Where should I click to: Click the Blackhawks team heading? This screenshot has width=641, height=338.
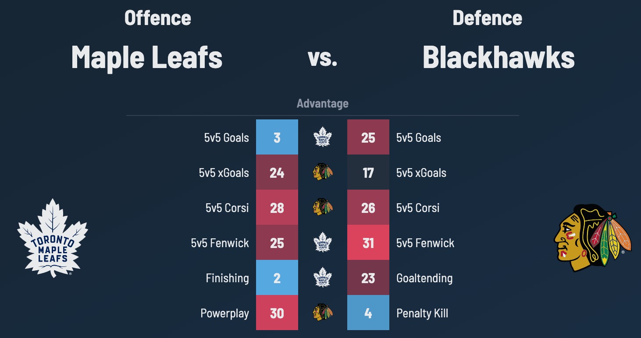pyautogui.click(x=499, y=57)
